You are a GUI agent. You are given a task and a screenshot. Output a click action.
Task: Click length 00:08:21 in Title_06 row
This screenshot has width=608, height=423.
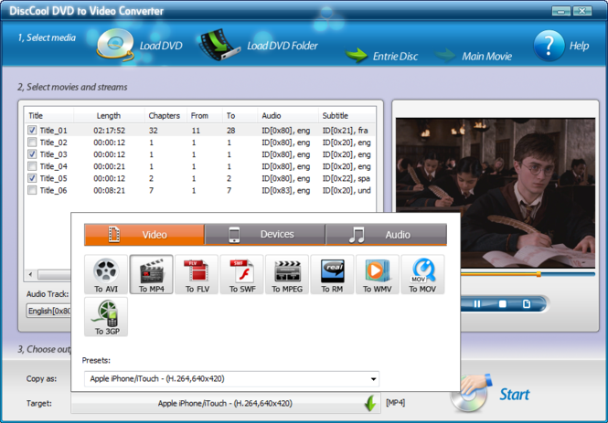point(110,191)
